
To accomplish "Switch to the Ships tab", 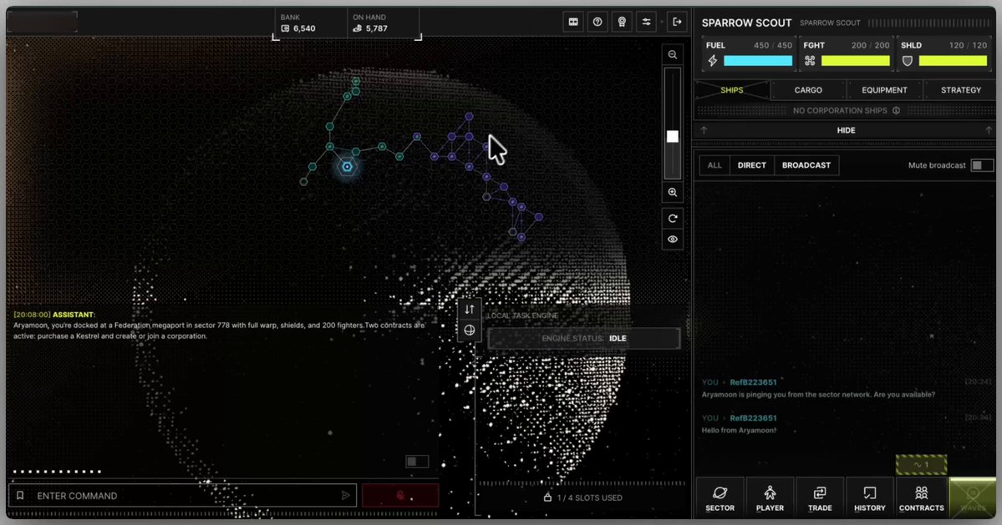I will pyautogui.click(x=732, y=90).
